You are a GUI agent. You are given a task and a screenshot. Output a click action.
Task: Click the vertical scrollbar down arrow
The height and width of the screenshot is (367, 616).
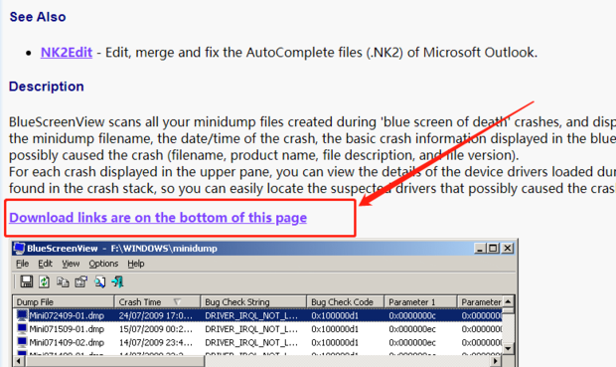pyautogui.click(x=508, y=348)
